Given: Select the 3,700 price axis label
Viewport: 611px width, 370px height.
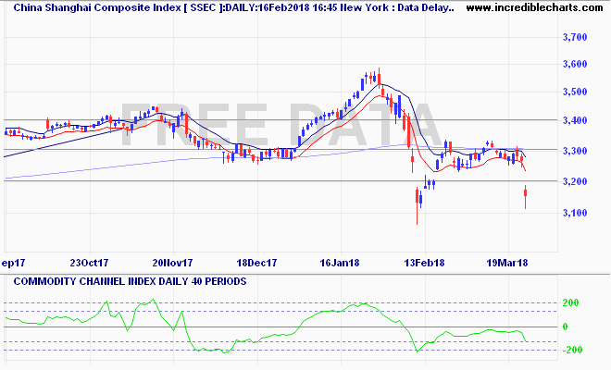Looking at the screenshot, I should [576, 37].
